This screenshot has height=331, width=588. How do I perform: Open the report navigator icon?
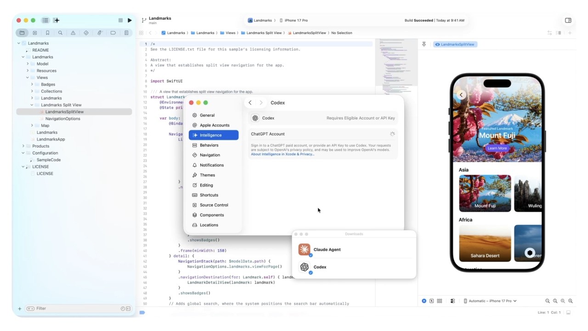pos(126,33)
